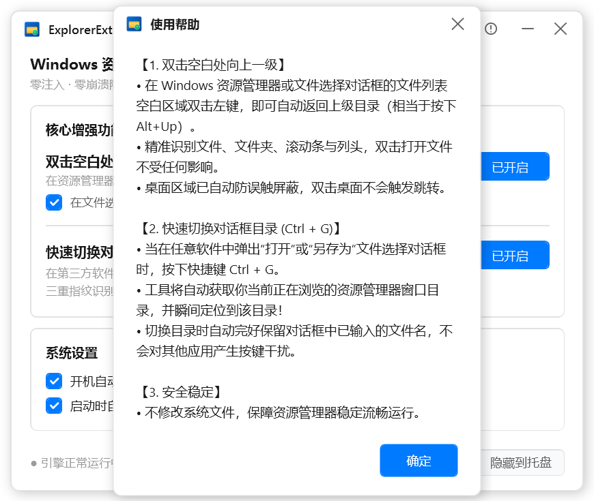
Task: Click the 【1. 双击空白处向上一级】 heading
Action: (x=212, y=65)
